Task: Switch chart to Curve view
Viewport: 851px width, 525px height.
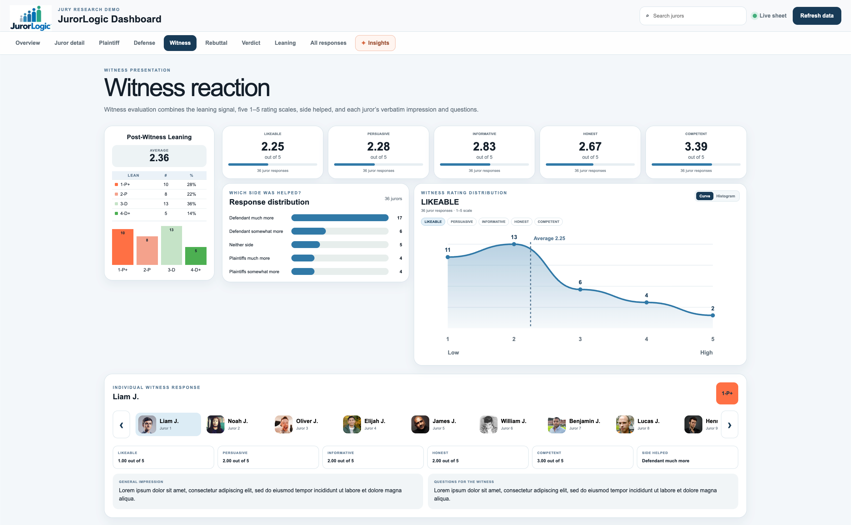Action: (705, 196)
